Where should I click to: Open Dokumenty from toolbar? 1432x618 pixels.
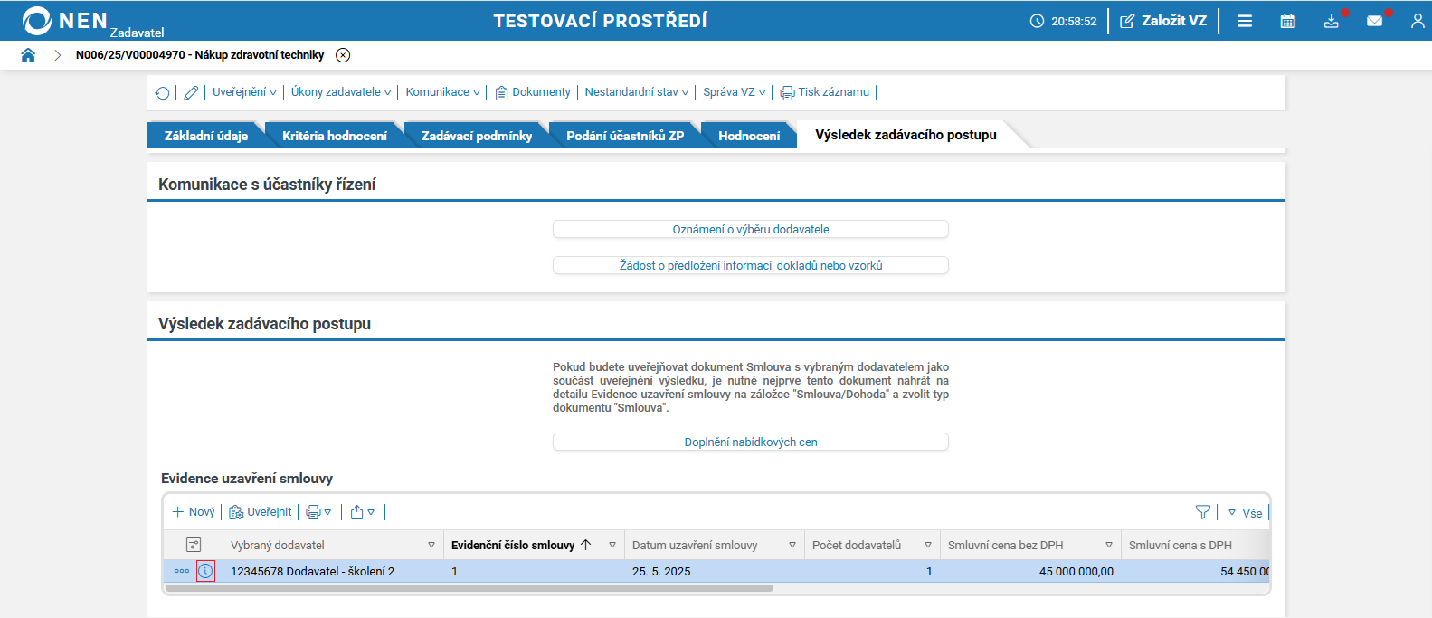[533, 92]
